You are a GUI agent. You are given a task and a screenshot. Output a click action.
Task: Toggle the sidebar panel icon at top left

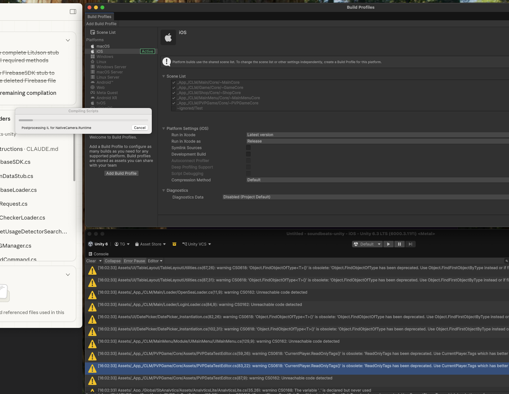pyautogui.click(x=73, y=12)
